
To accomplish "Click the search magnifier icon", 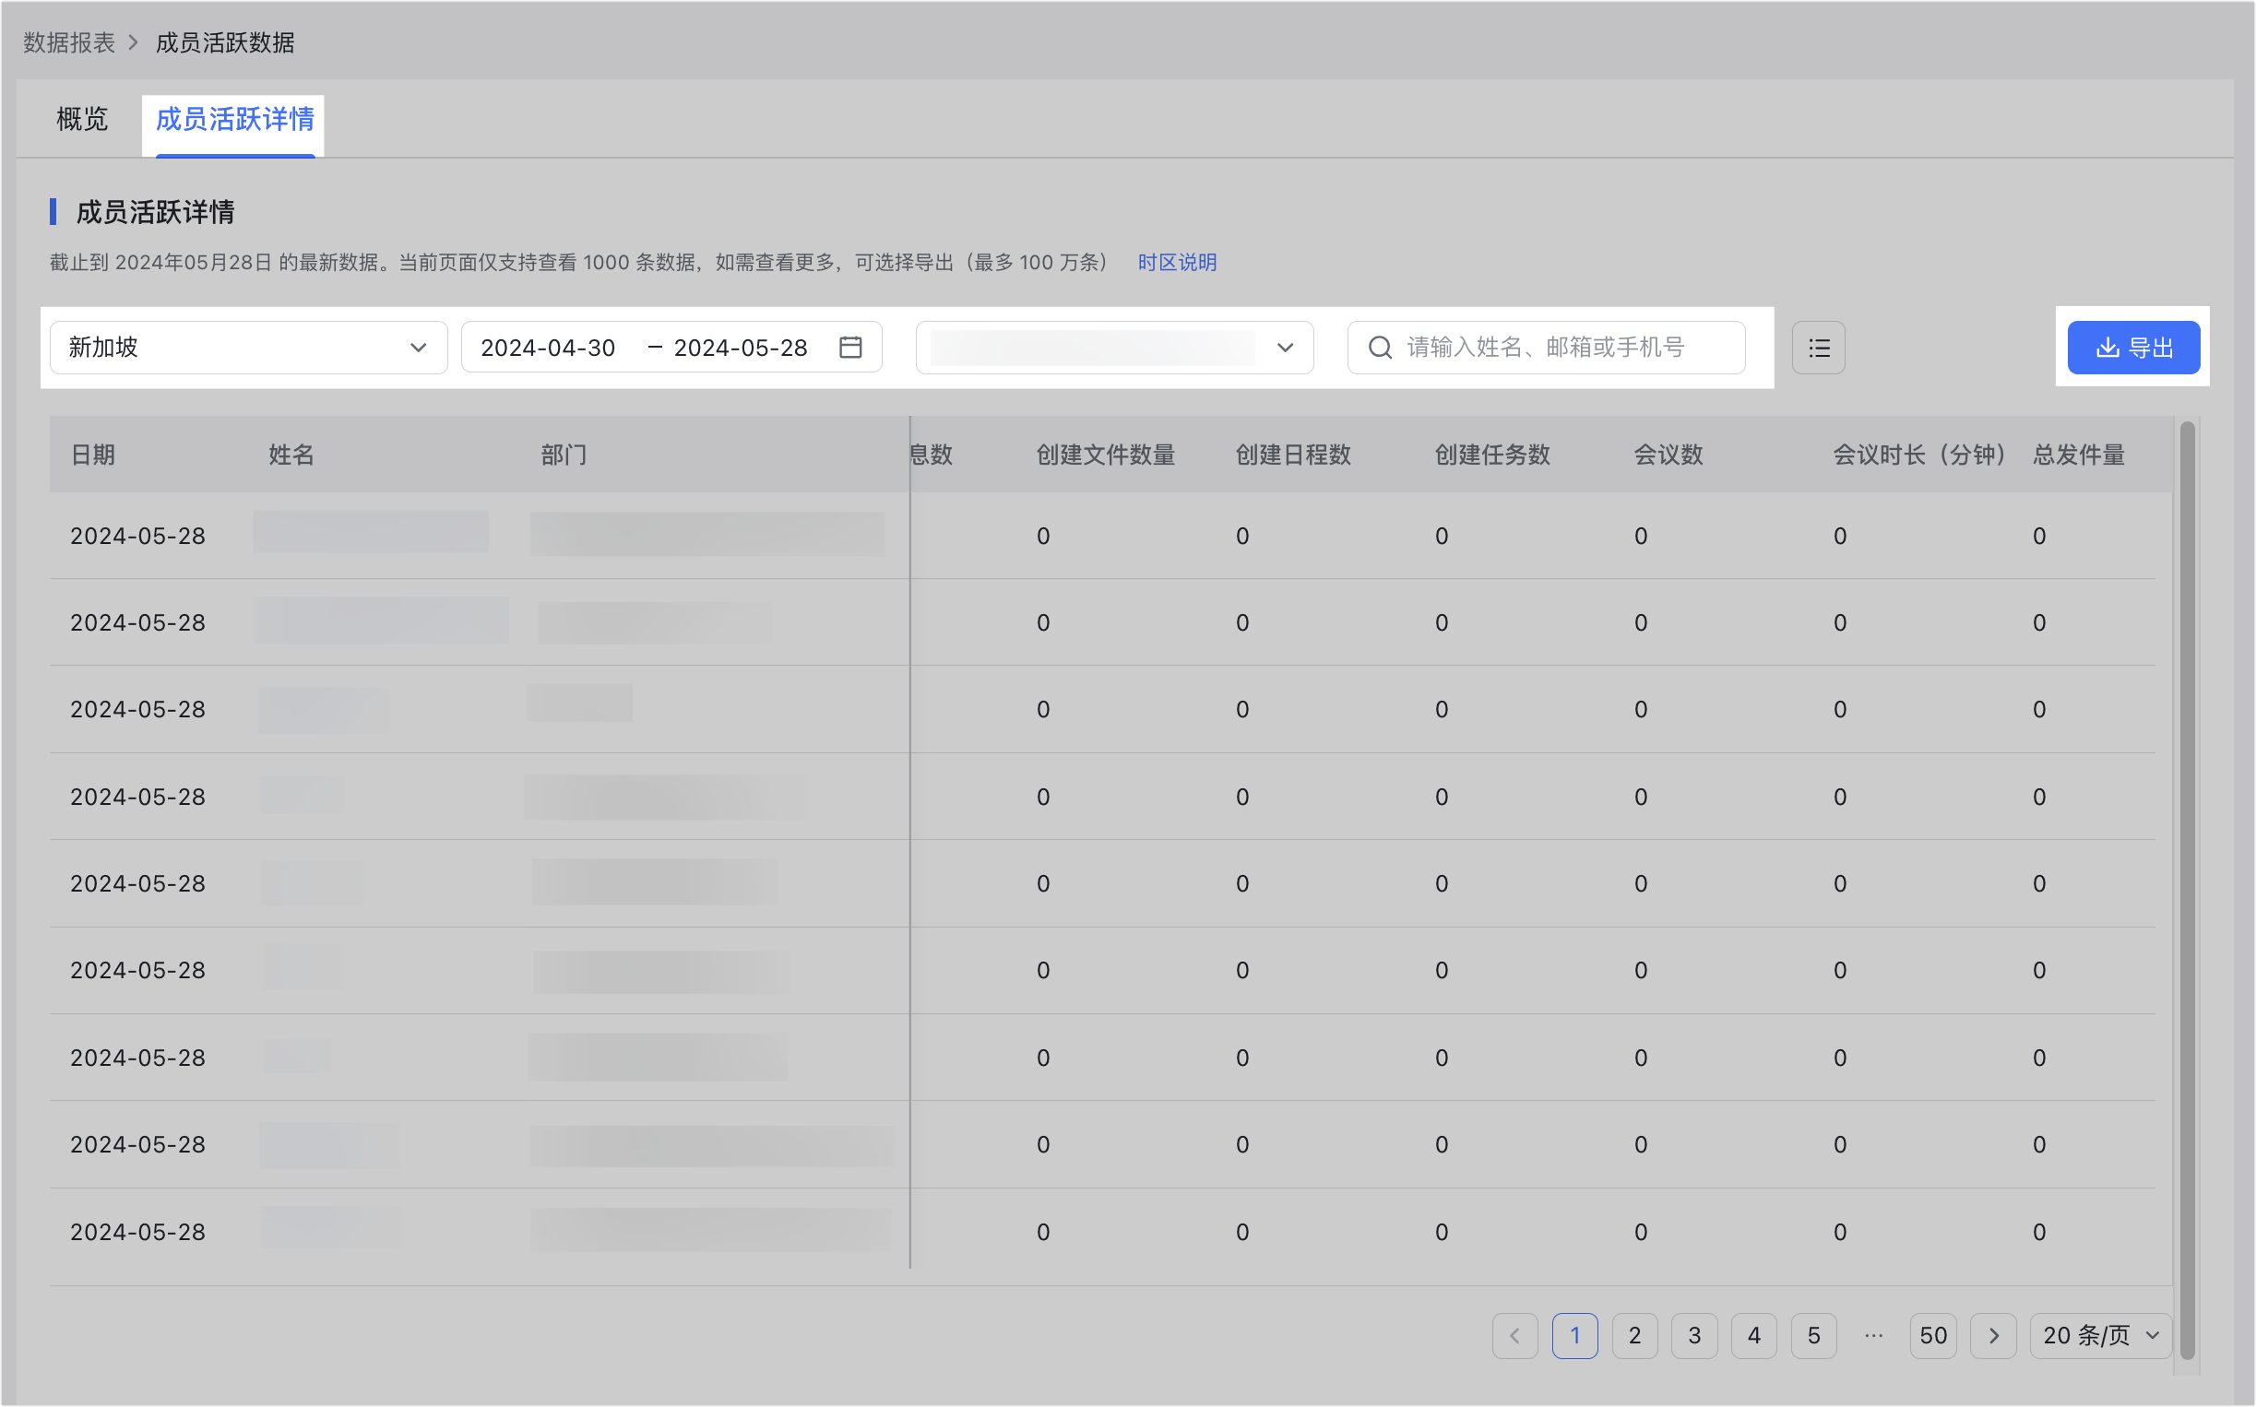I will (x=1379, y=348).
